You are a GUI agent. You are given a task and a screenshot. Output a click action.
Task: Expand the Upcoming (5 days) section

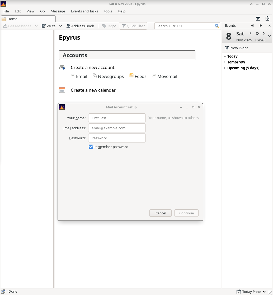coord(225,68)
